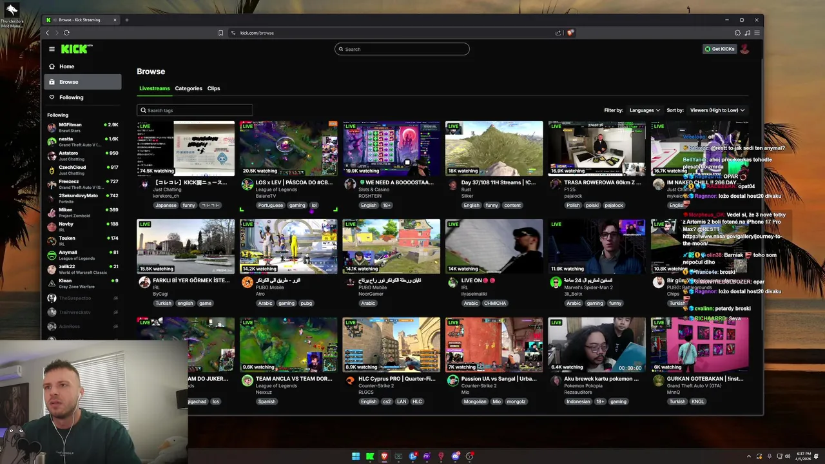Click ROSHTEIN streamer avatar icon
825x464 pixels.
350,184
